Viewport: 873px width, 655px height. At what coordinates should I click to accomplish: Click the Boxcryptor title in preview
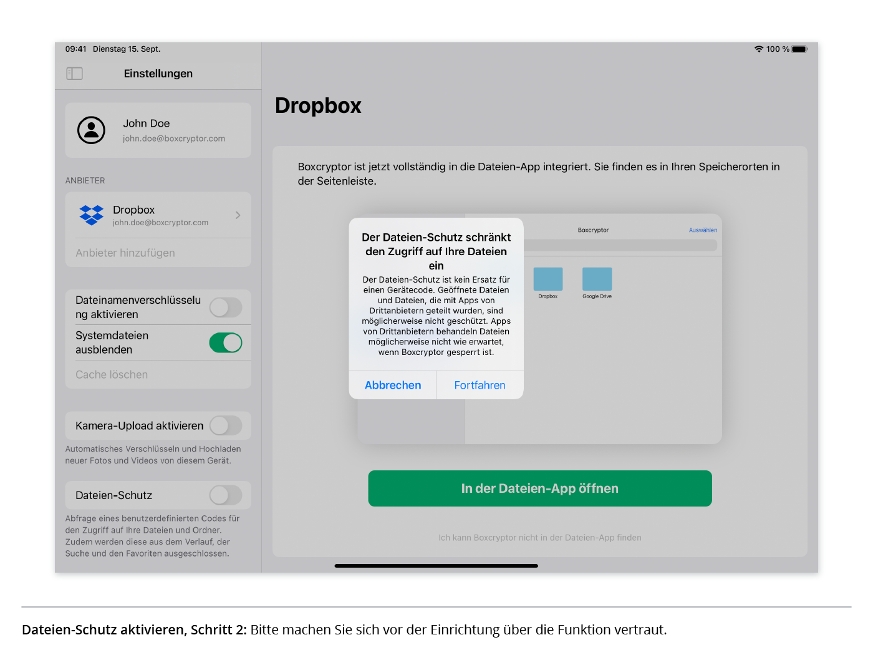pyautogui.click(x=593, y=230)
